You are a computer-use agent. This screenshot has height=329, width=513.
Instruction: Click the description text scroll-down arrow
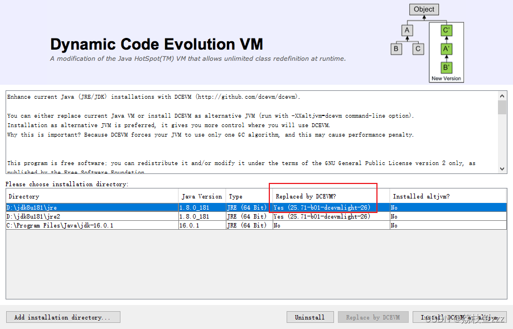point(502,169)
